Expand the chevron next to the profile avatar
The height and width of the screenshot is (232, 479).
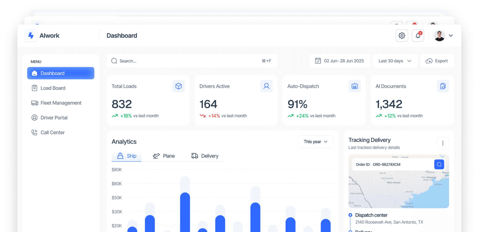(451, 35)
